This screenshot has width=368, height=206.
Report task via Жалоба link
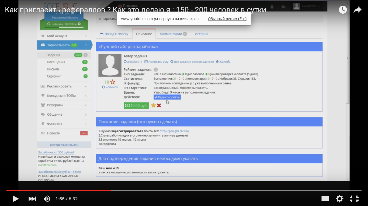pos(223,61)
